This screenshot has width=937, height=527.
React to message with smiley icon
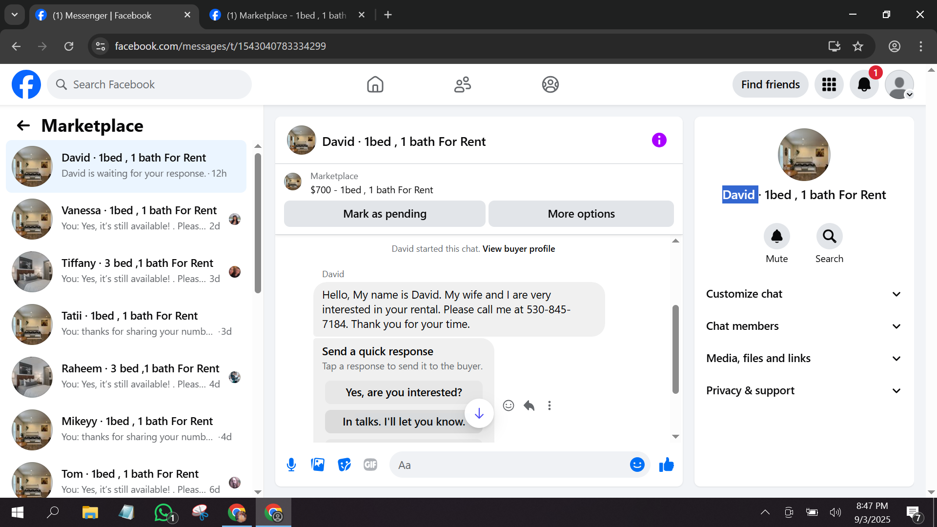(509, 405)
